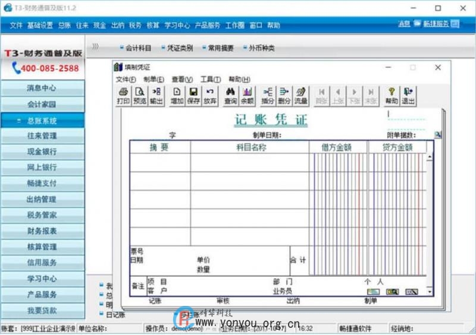Click lookup icon beside 附单据数

point(437,135)
